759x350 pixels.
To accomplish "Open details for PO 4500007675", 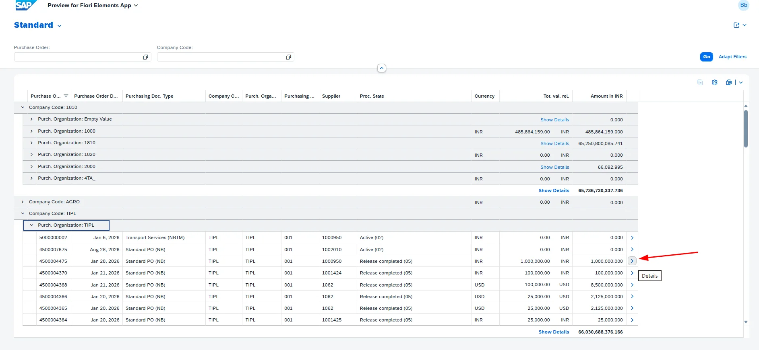I will [632, 250].
